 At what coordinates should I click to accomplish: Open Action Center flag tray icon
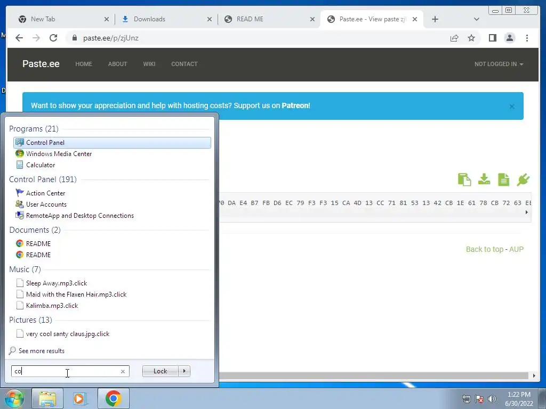coord(479,399)
